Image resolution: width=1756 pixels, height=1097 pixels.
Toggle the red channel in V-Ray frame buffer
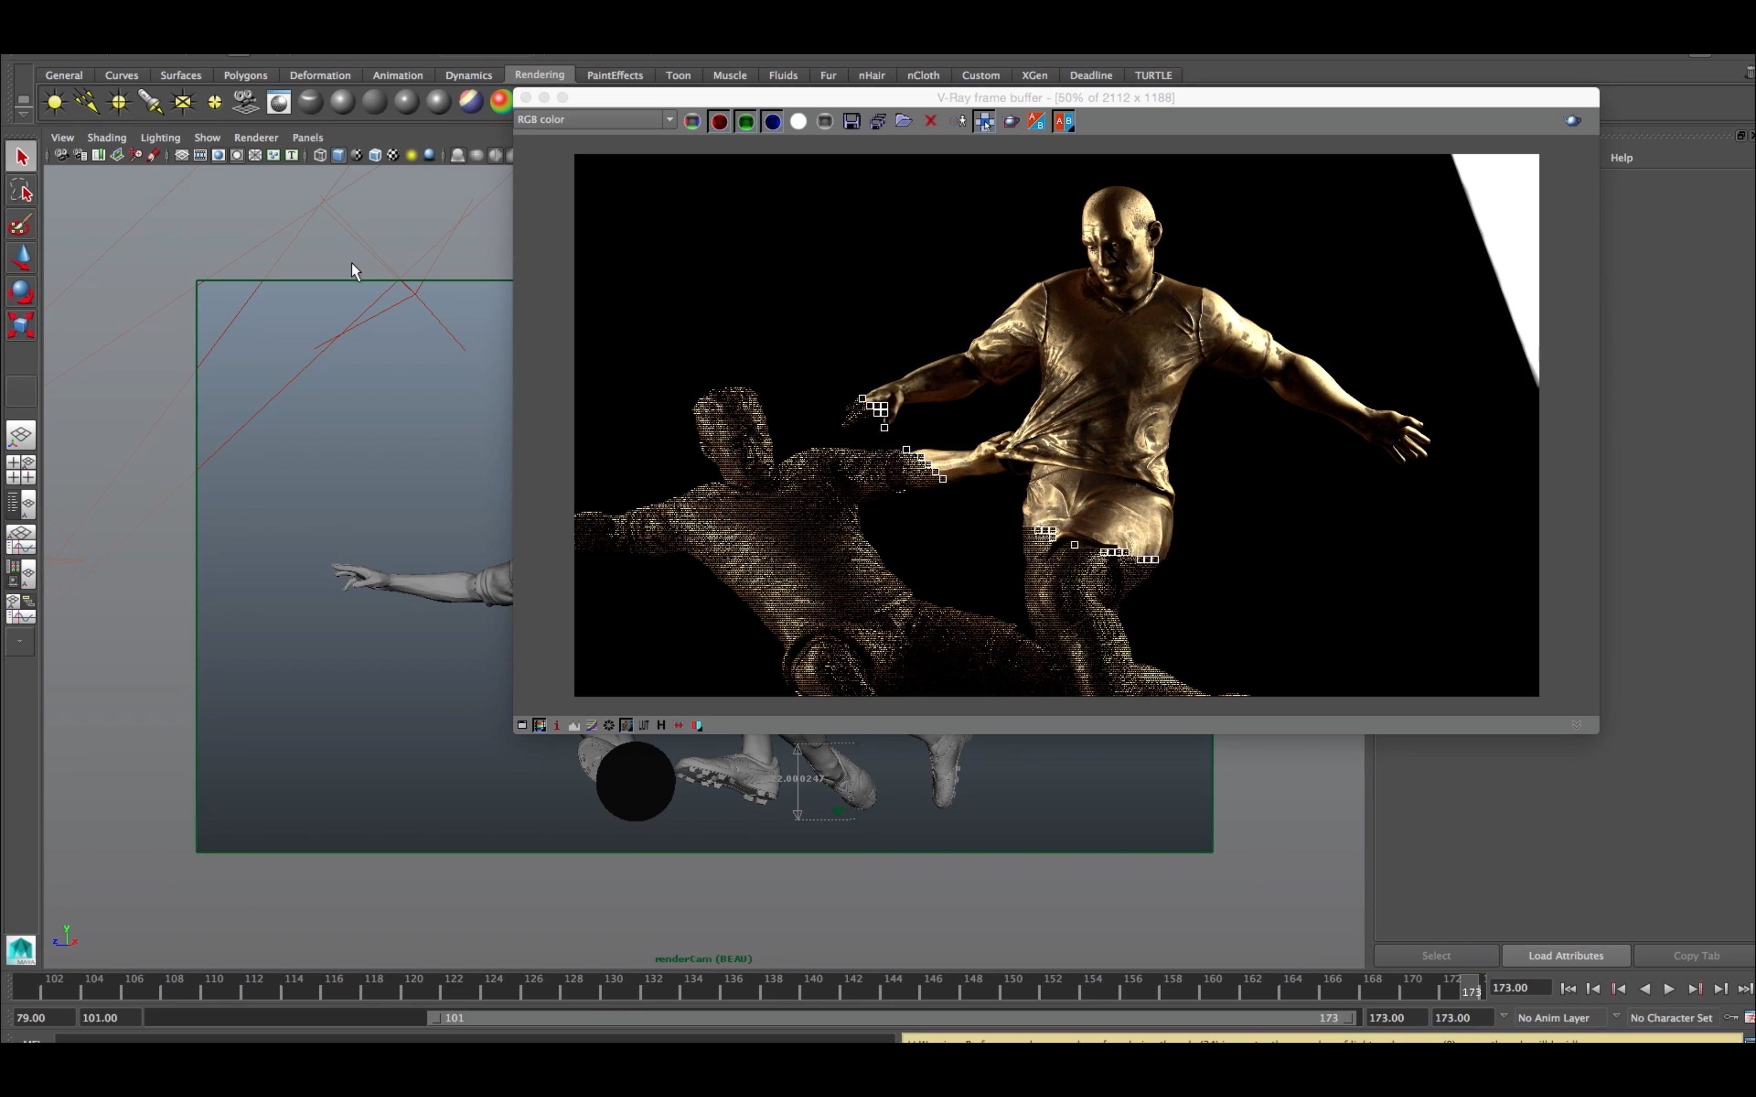(719, 122)
